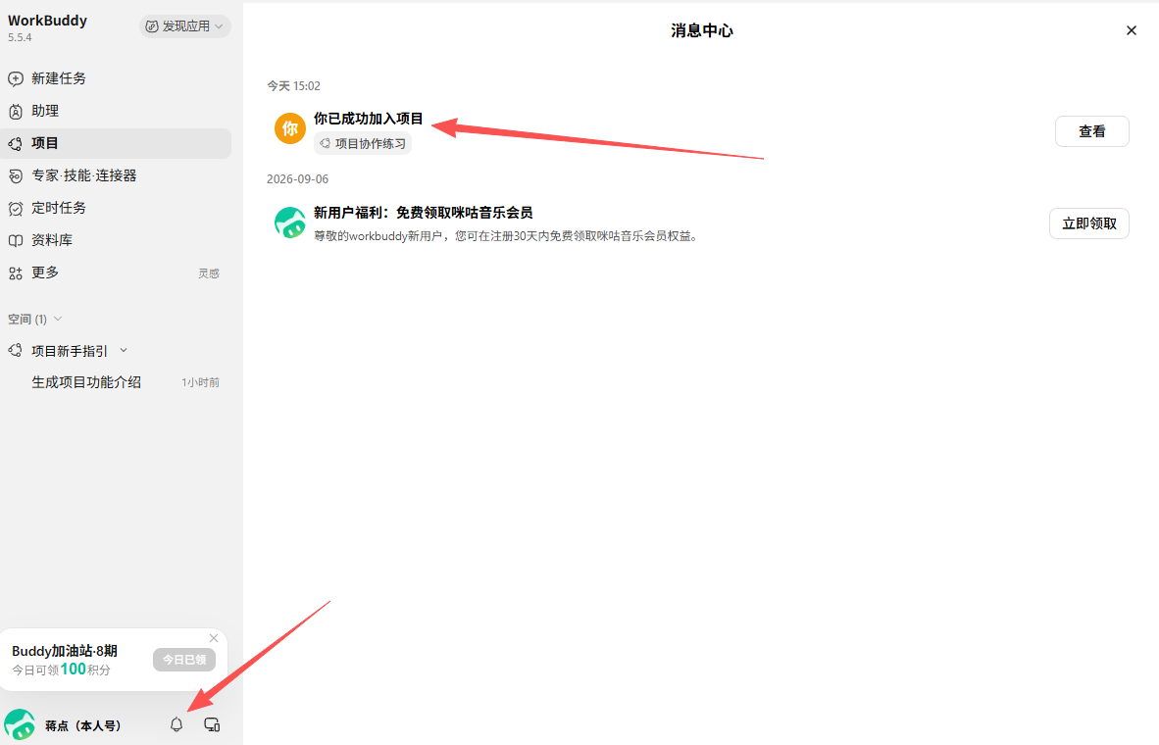Screen dimensions: 1159x745
Task: Click the user avatar at bottom left
Action: pos(20,725)
